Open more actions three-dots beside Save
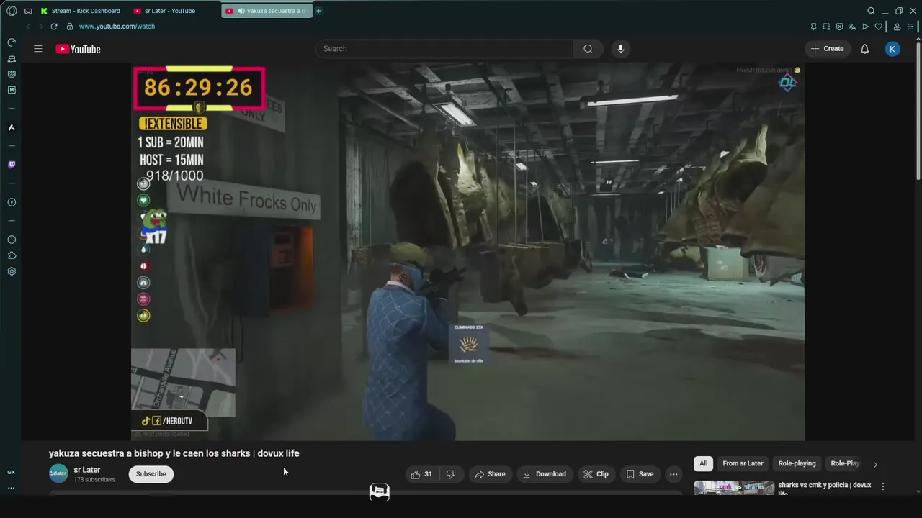 pyautogui.click(x=673, y=474)
